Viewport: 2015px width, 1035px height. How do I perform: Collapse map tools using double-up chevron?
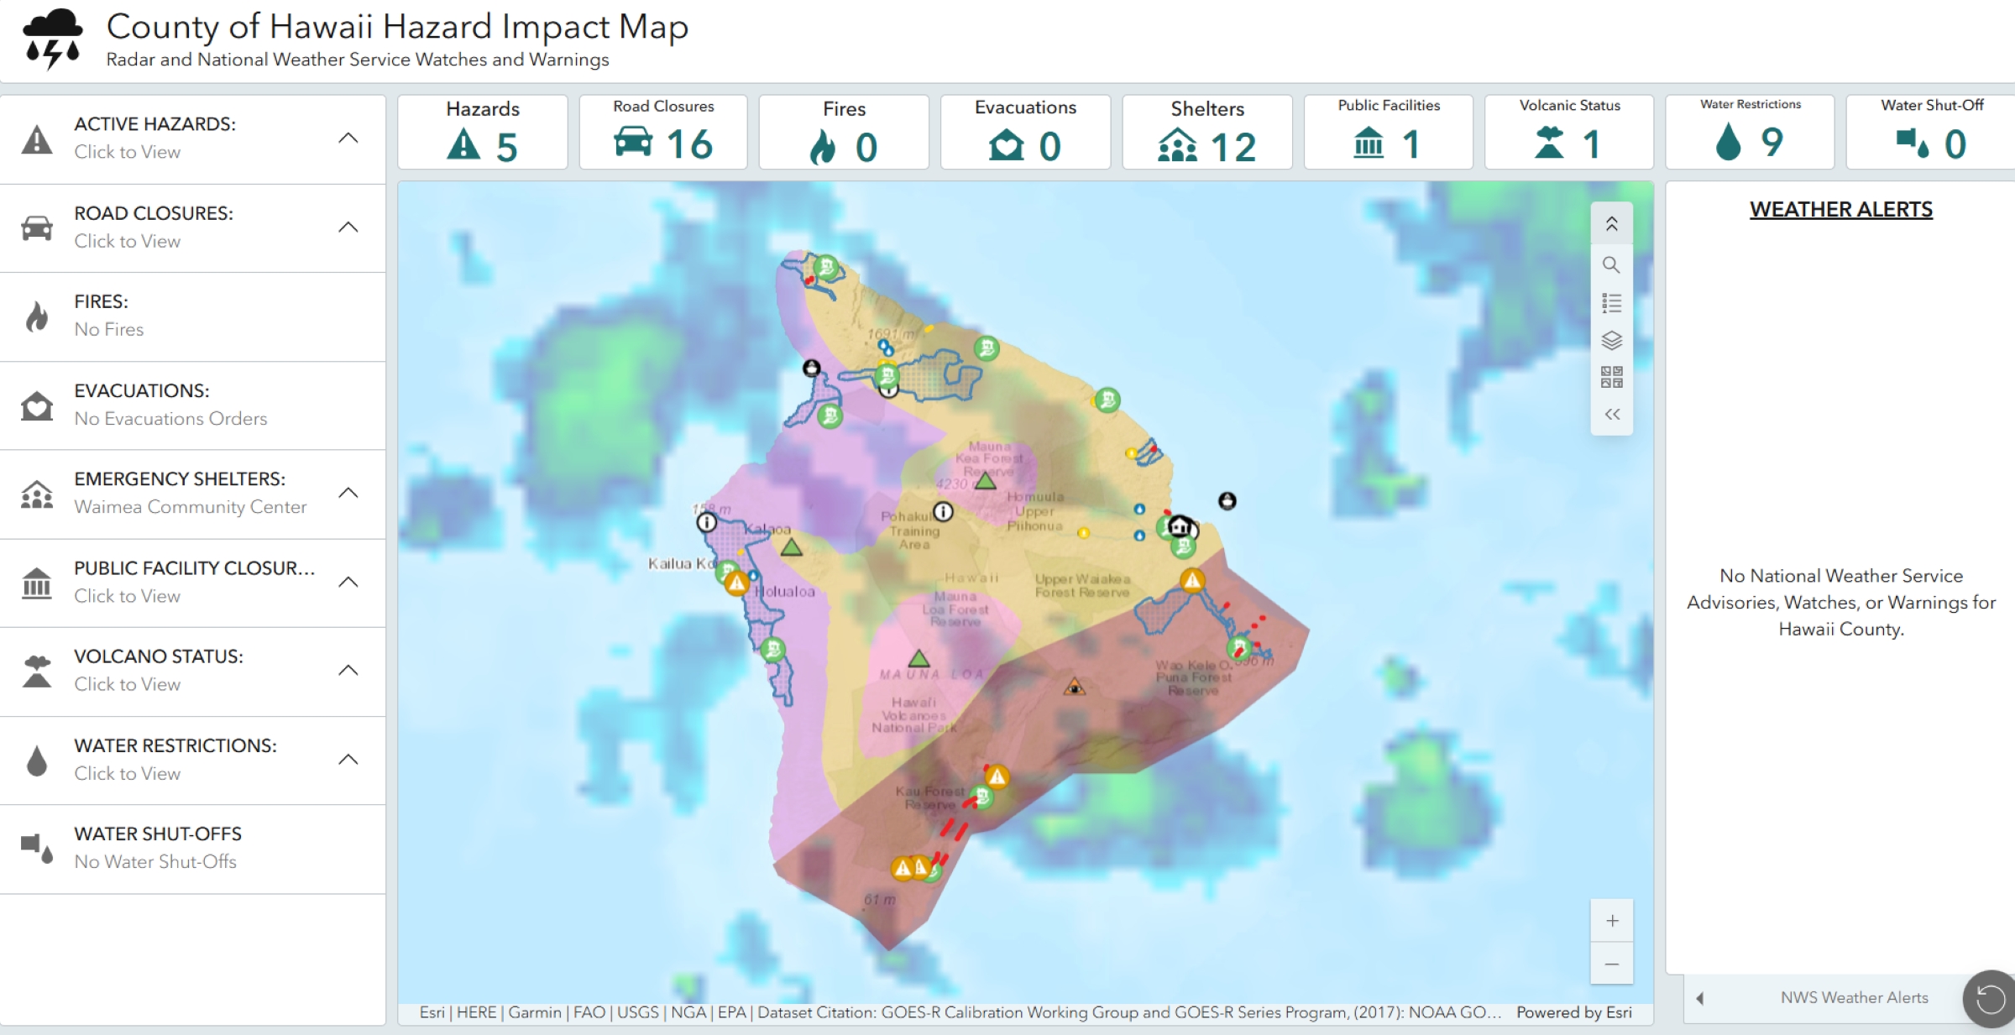[x=1611, y=223]
